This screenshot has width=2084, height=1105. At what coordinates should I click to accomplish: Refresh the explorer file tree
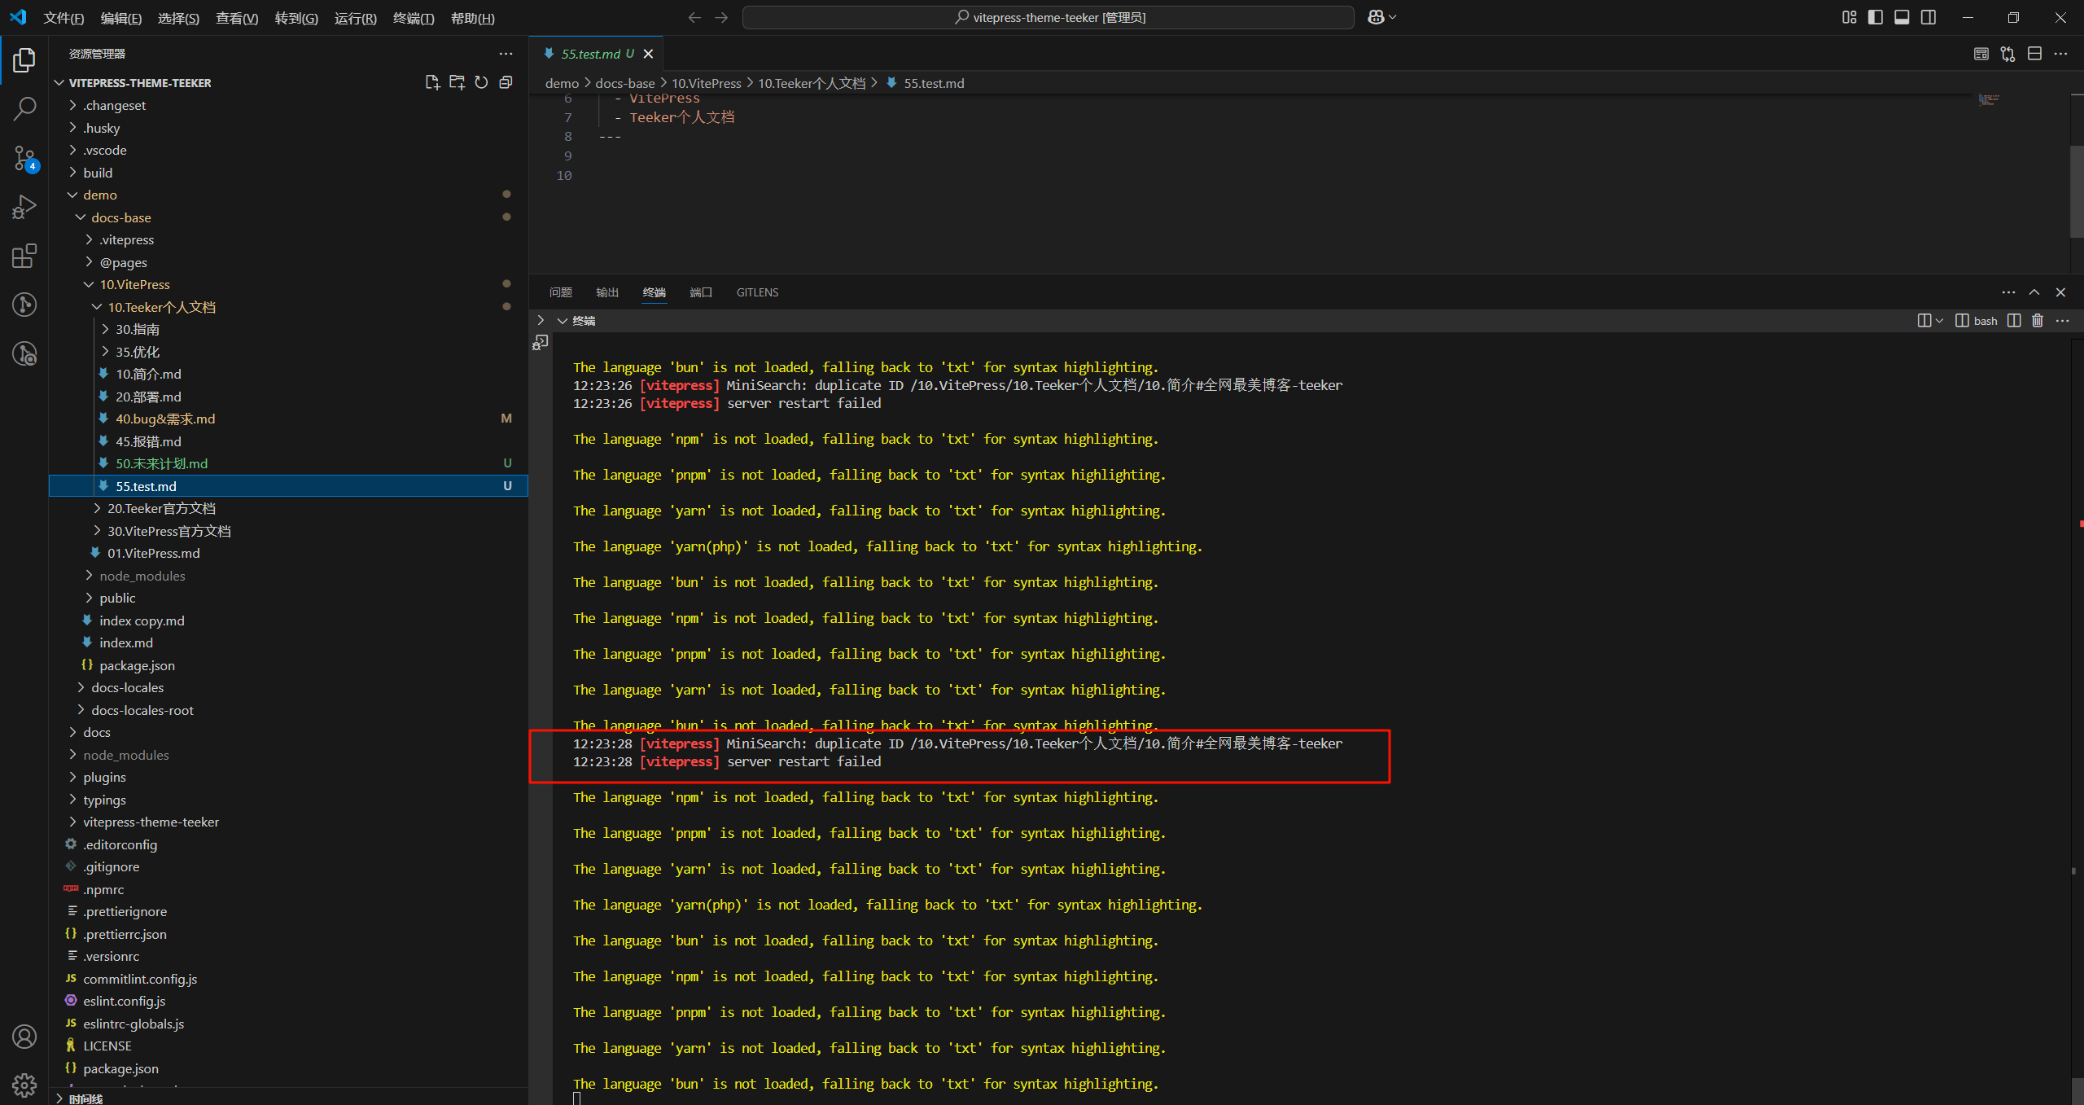[x=481, y=82]
